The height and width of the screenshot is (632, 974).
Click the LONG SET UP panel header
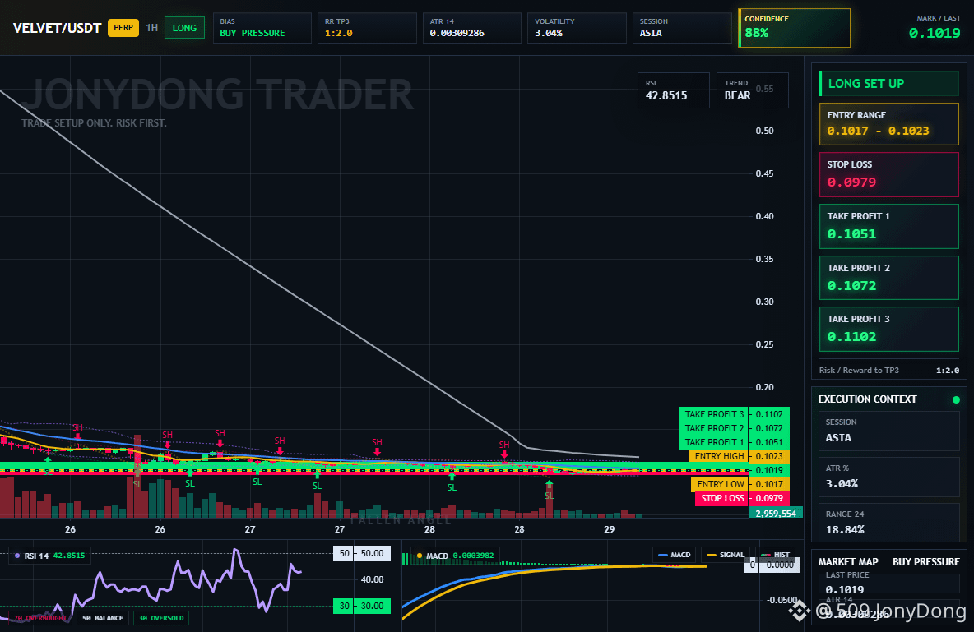click(x=889, y=83)
